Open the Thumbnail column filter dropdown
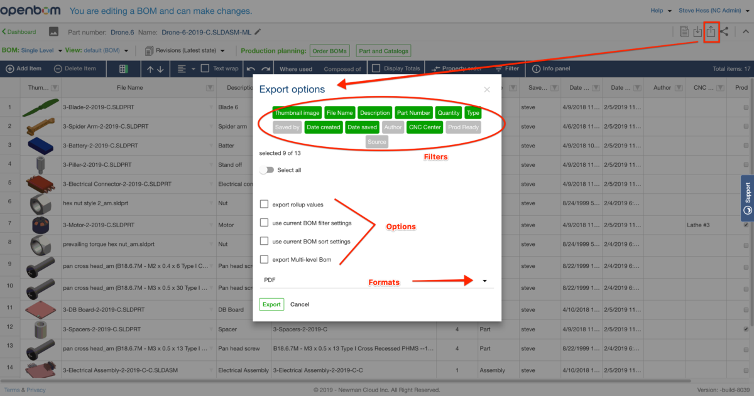Viewport: 754px width, 396px height. point(54,88)
